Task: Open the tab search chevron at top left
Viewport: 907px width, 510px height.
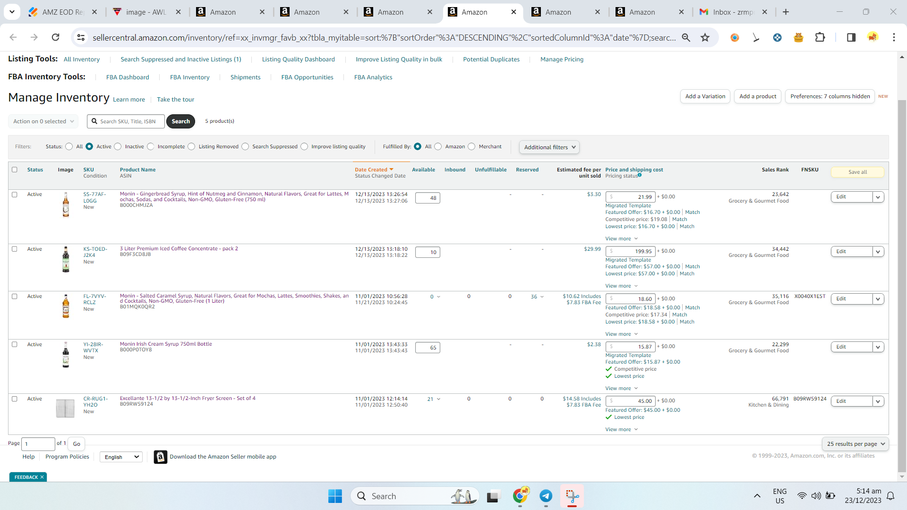Action: (12, 12)
